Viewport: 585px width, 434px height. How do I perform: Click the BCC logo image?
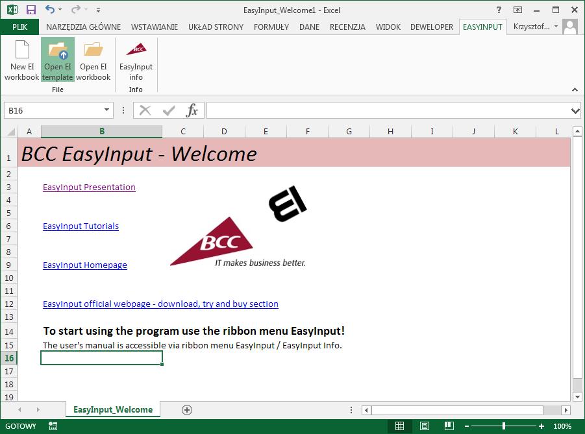(238, 243)
